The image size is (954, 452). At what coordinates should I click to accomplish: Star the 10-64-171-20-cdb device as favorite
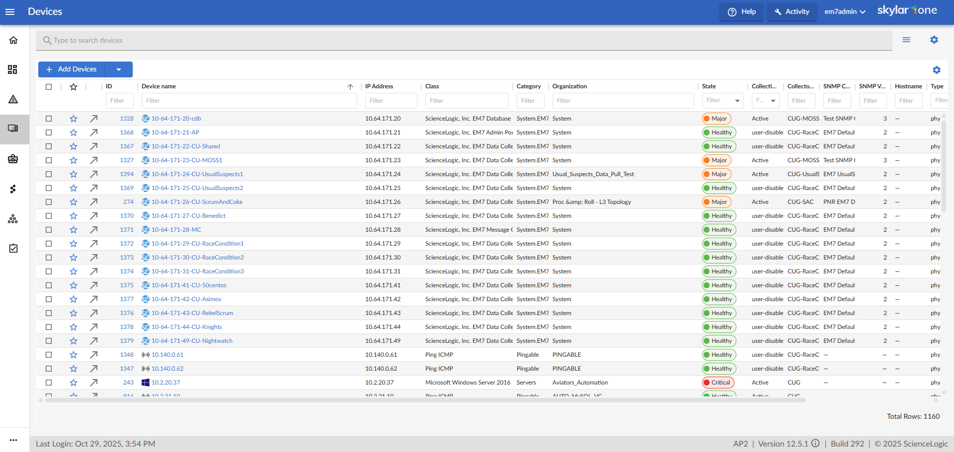click(x=74, y=119)
